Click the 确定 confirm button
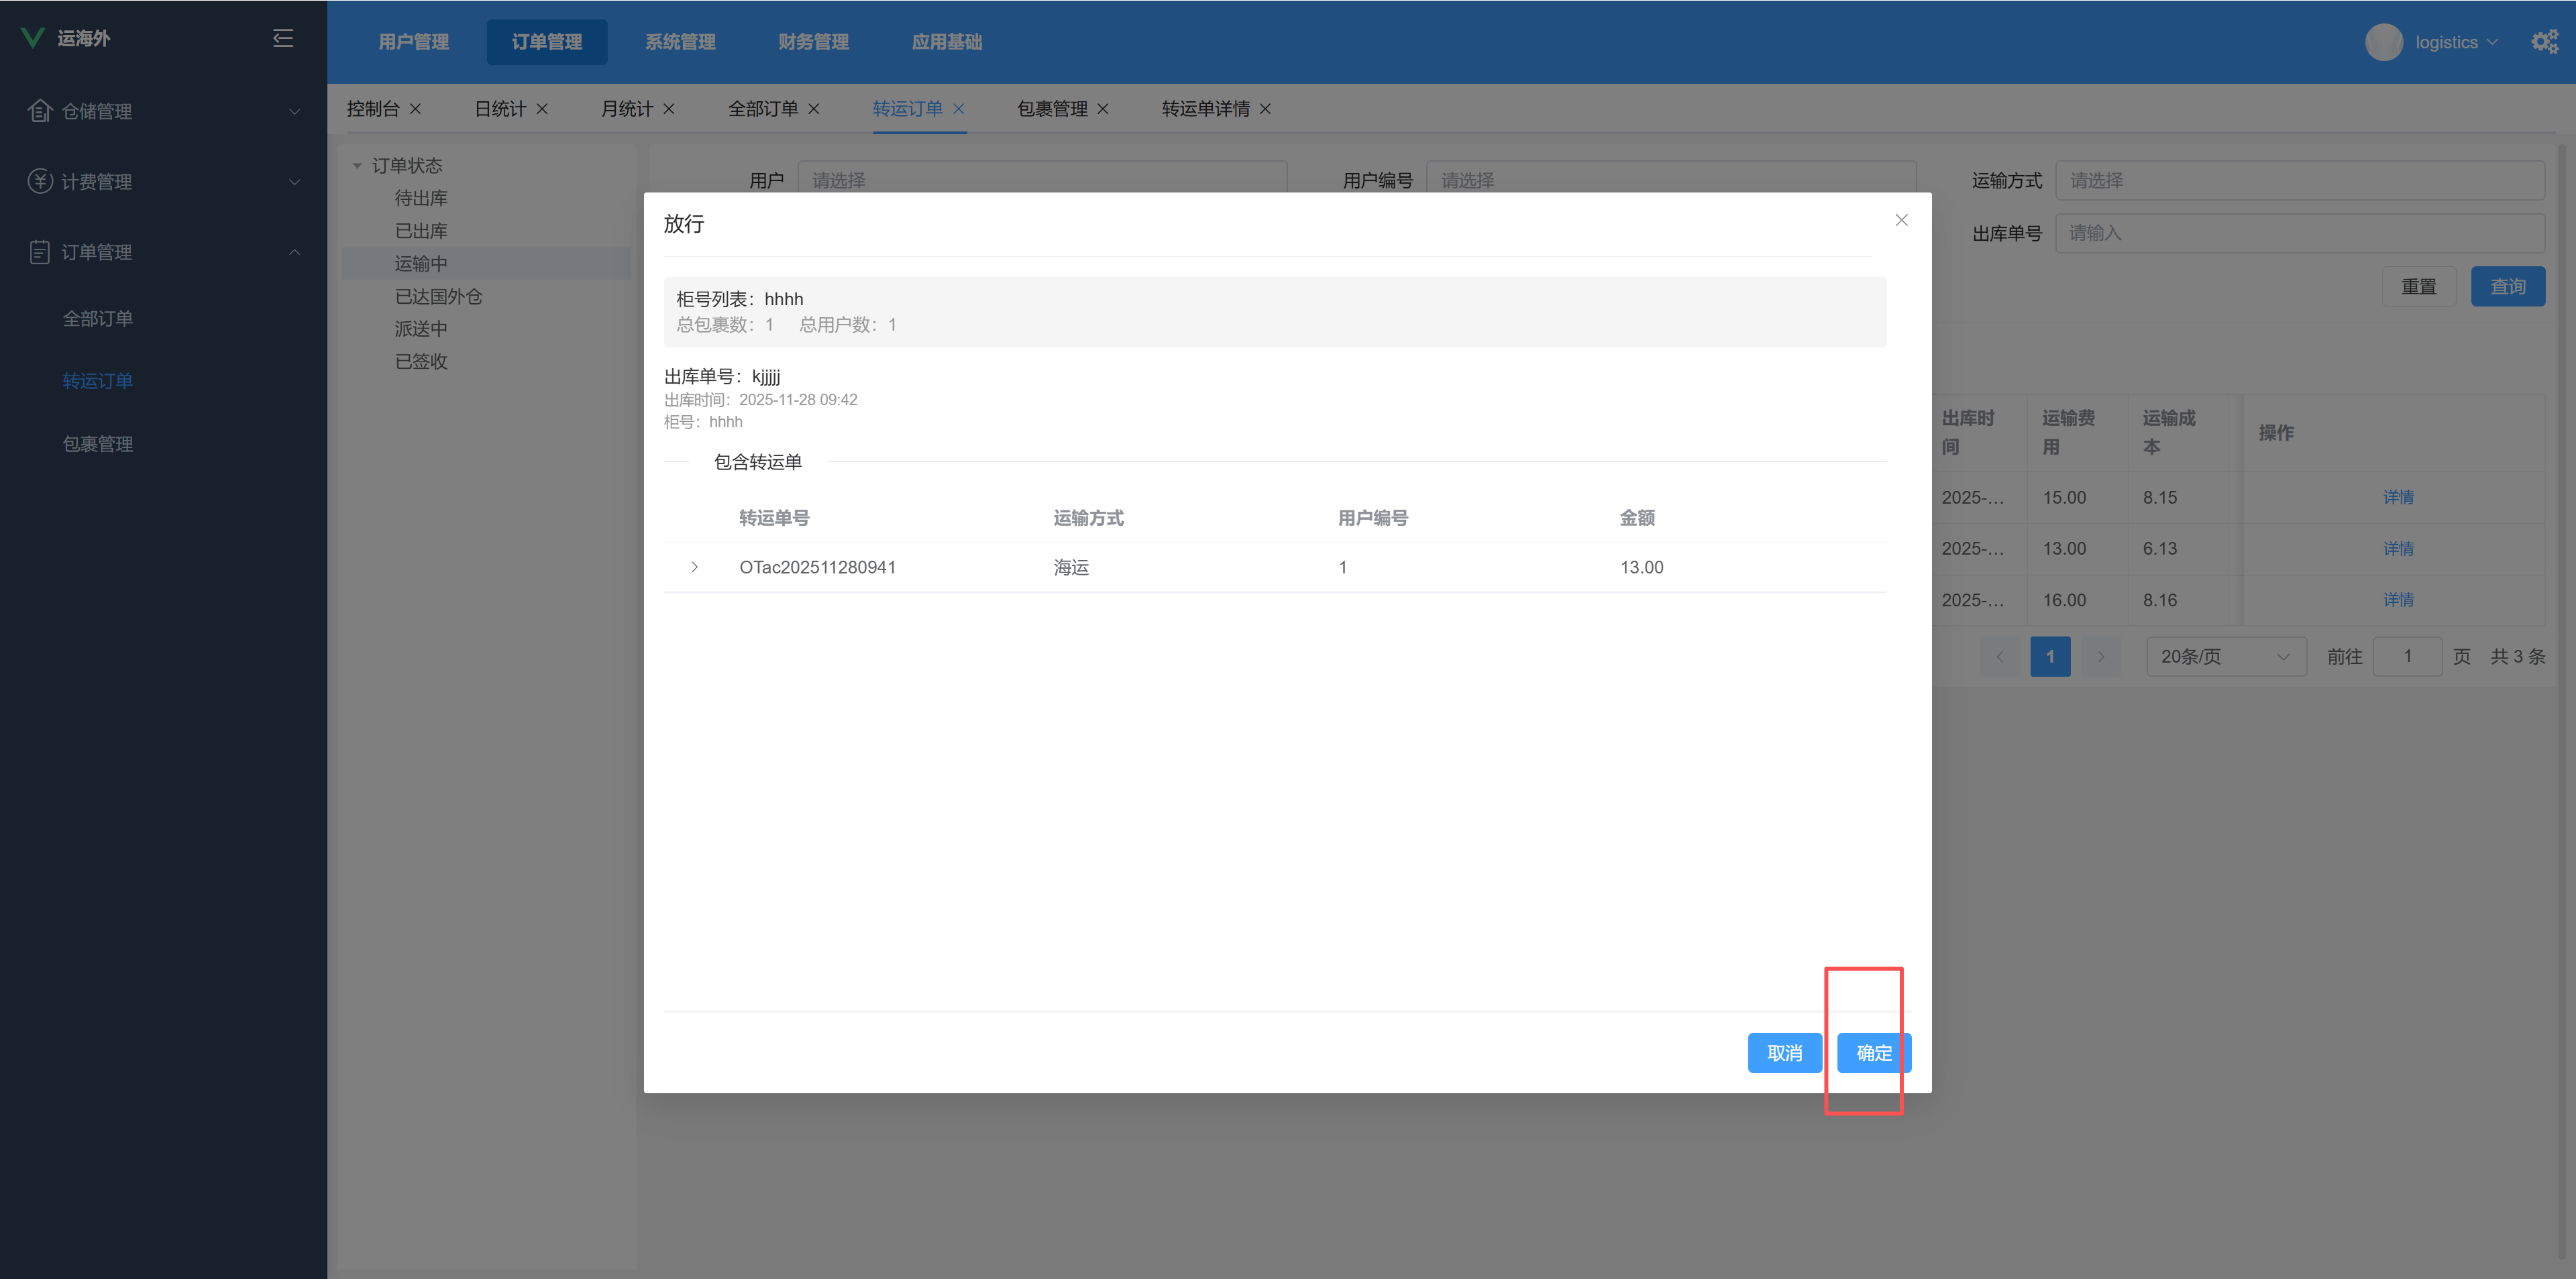The height and width of the screenshot is (1279, 2576). click(x=1873, y=1053)
